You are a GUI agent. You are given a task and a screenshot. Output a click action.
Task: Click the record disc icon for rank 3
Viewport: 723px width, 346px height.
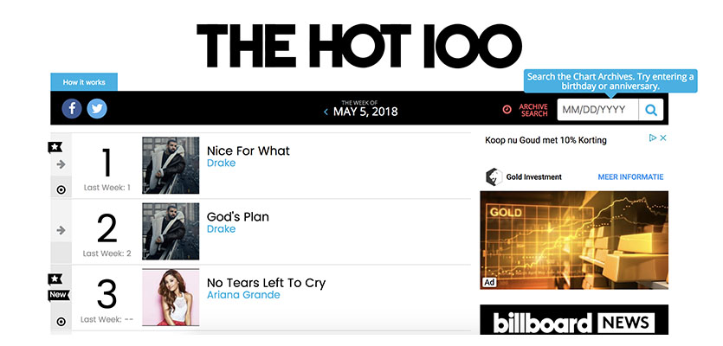tap(61, 322)
